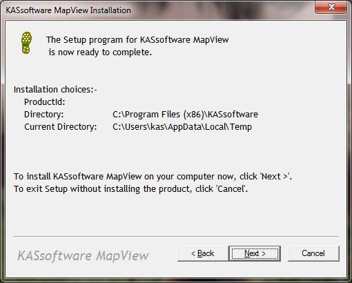Click the 'To install KASsoftware MapView' instruction line
Screen dimensions: 352x283
(153, 177)
